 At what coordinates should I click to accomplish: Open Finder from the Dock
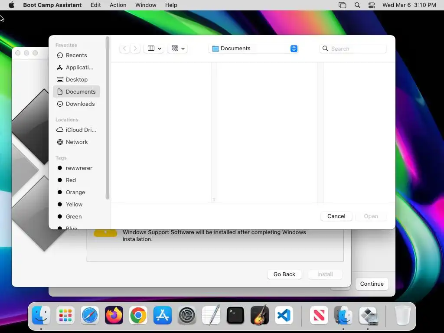pyautogui.click(x=41, y=315)
